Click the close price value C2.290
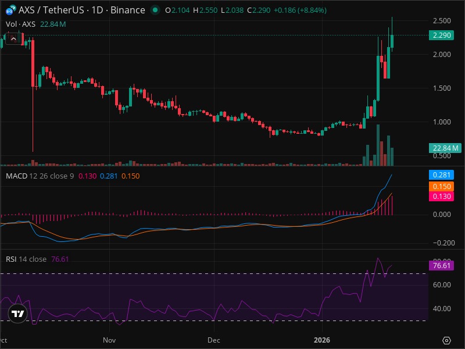This screenshot has height=349, width=465. point(259,10)
